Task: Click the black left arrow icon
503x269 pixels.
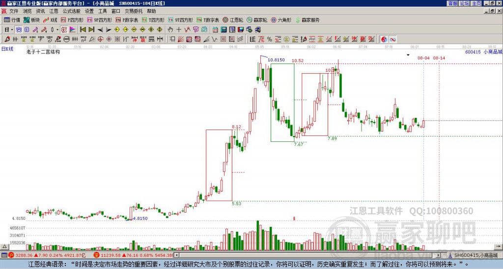Action: coord(100,29)
